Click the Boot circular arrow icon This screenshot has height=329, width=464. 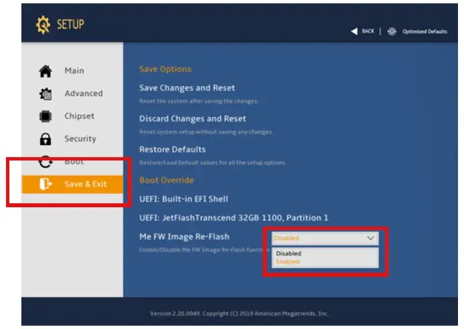point(45,162)
